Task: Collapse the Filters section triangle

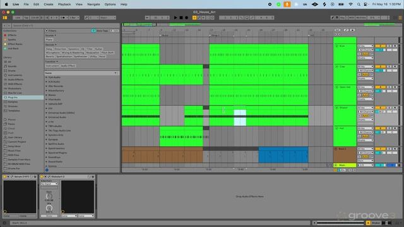Action: click(x=47, y=31)
